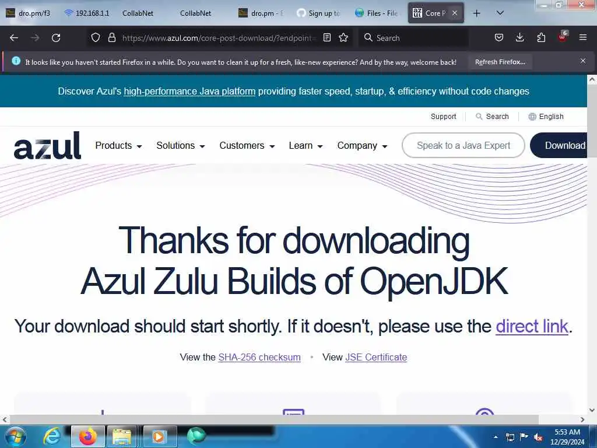Open the high-performance Java platform link

point(189,92)
